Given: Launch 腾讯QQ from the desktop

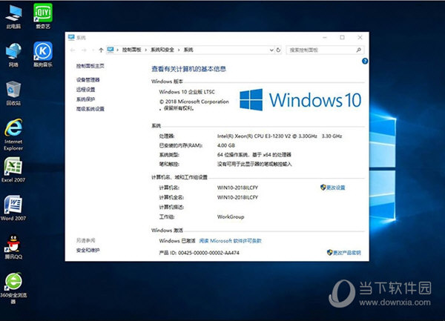Looking at the screenshot, I should (x=13, y=247).
